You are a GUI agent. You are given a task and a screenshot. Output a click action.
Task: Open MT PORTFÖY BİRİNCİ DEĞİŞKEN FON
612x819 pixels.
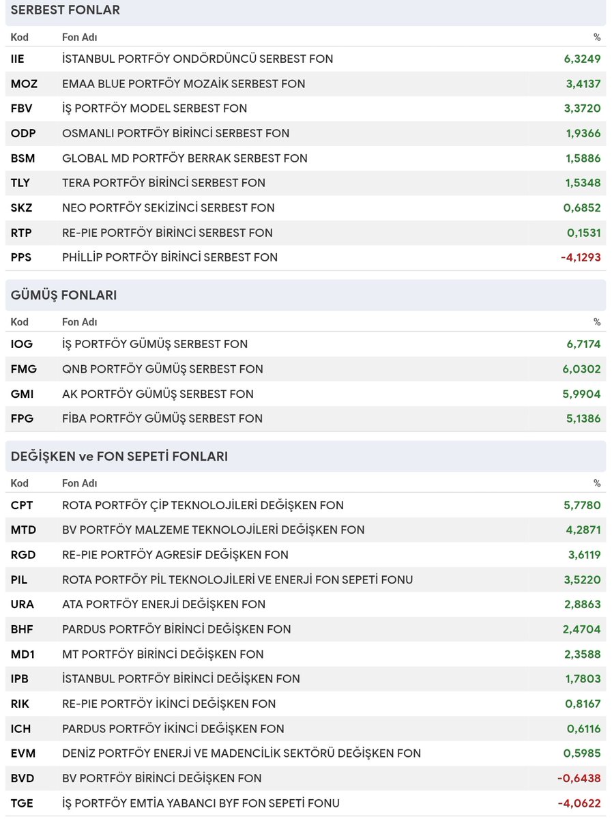[162, 654]
